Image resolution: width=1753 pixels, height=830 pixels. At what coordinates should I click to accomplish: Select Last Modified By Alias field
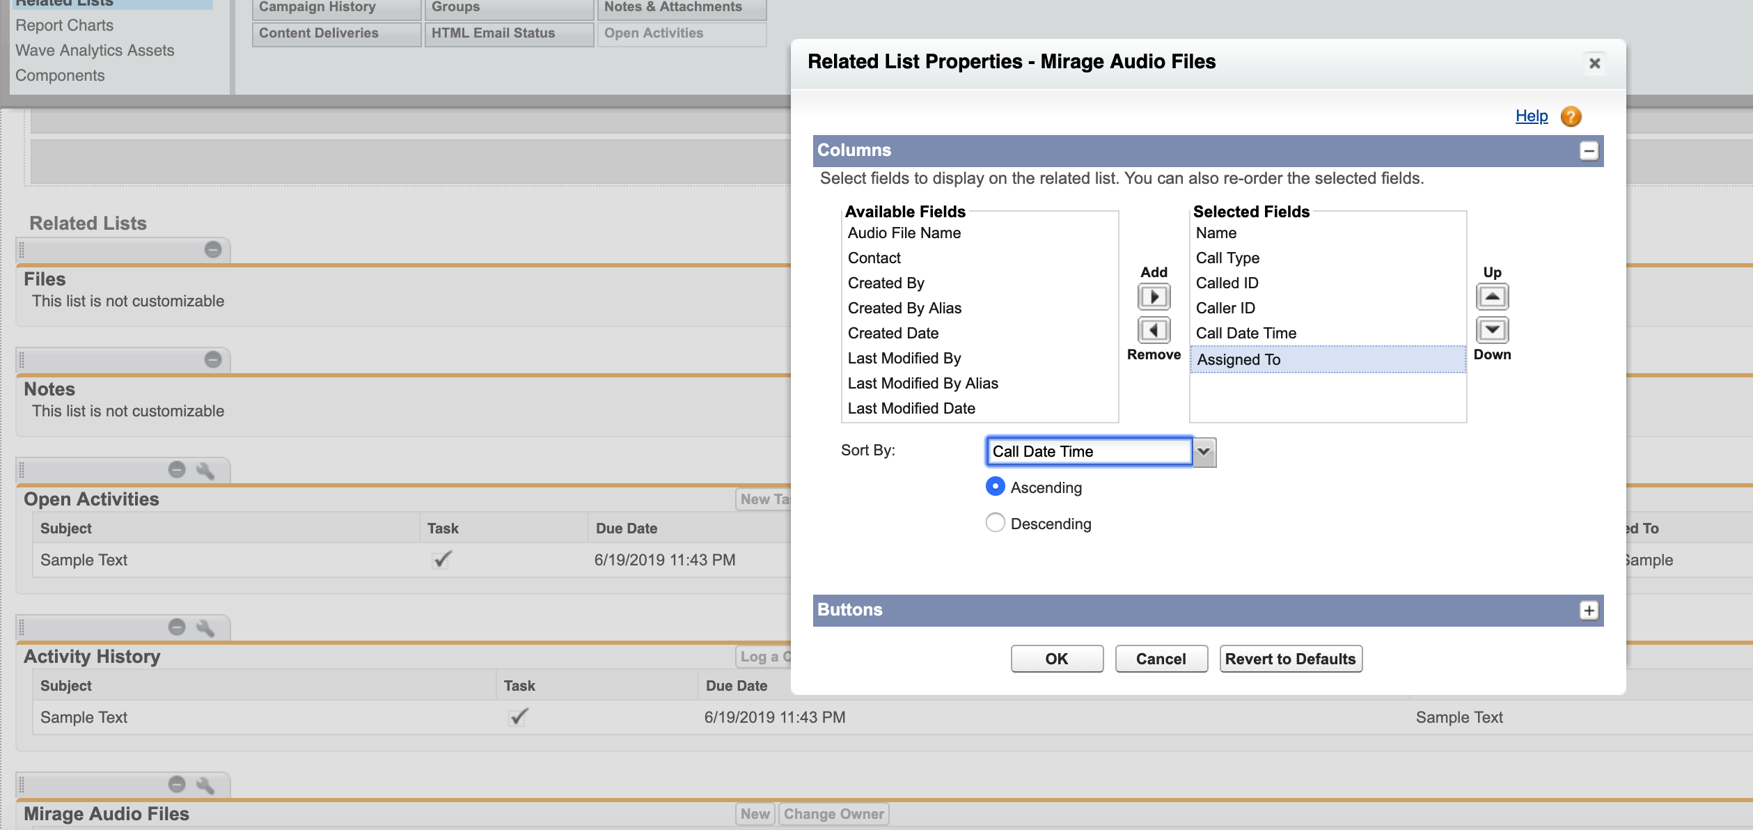coord(980,384)
